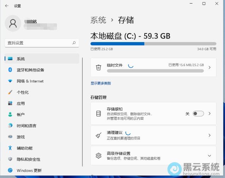Click the search magnifier icon
This screenshot has height=178, width=225.
74,43
